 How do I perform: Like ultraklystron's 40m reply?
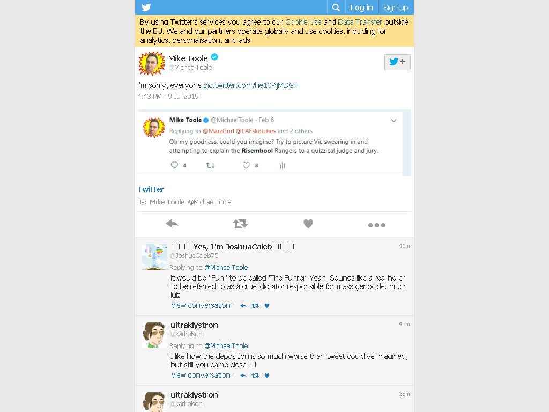point(267,375)
